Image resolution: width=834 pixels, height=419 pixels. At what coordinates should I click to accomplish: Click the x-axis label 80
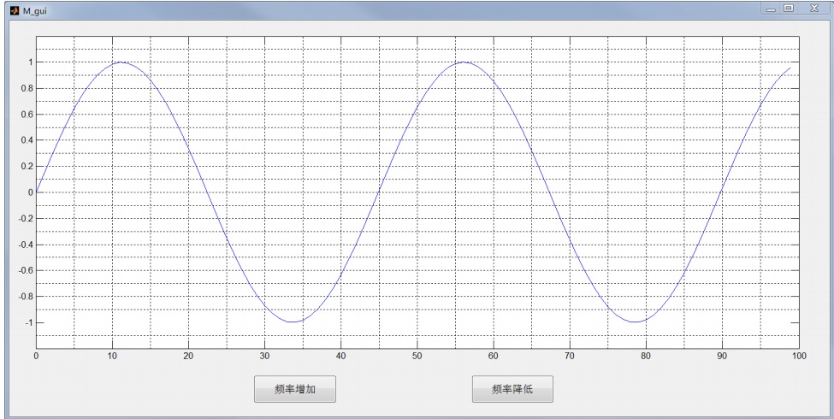646,356
